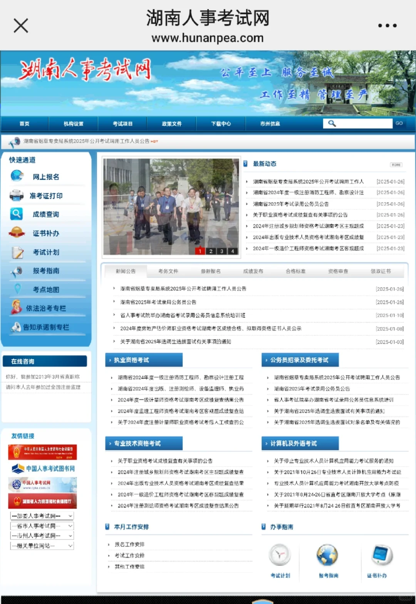Select the magnifier icon for 成绩查询

point(16,214)
